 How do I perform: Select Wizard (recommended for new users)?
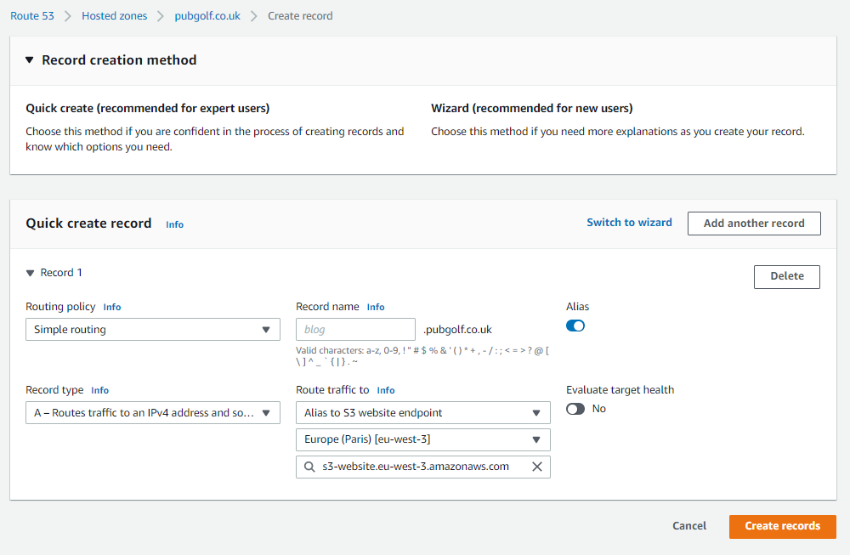(x=532, y=108)
